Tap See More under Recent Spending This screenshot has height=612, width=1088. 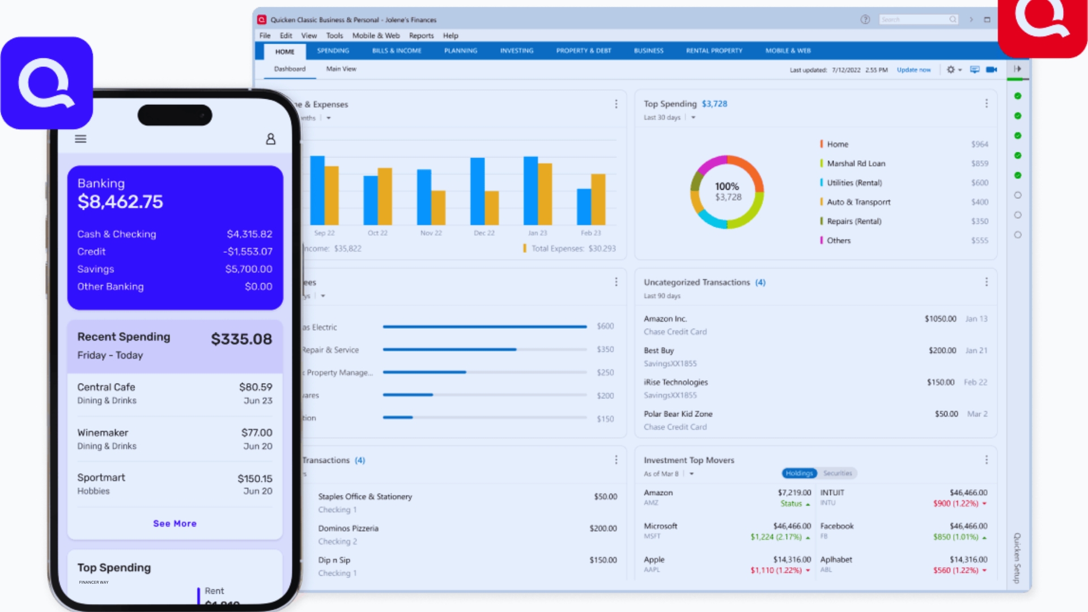175,524
